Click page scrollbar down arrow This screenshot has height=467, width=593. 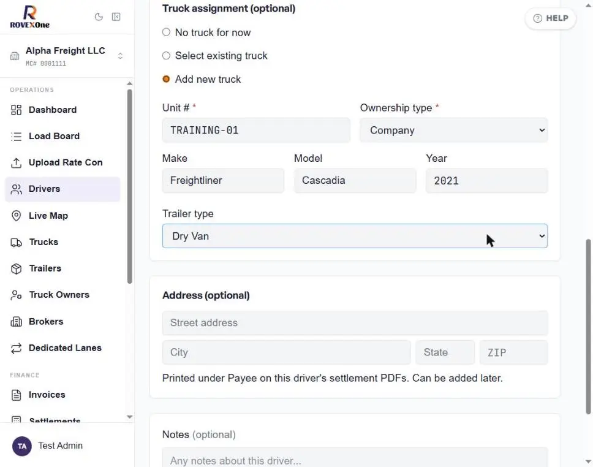(x=588, y=461)
